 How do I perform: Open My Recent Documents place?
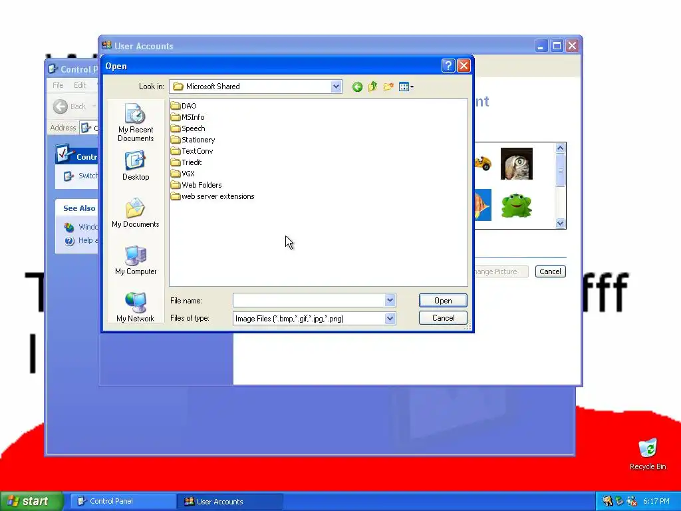coord(136,122)
